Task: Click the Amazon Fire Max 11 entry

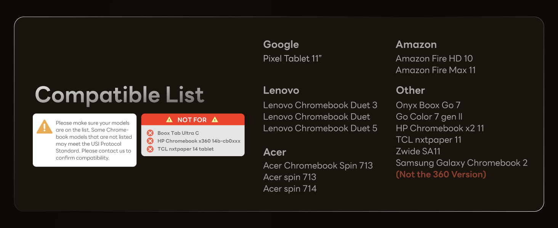Action: [436, 70]
